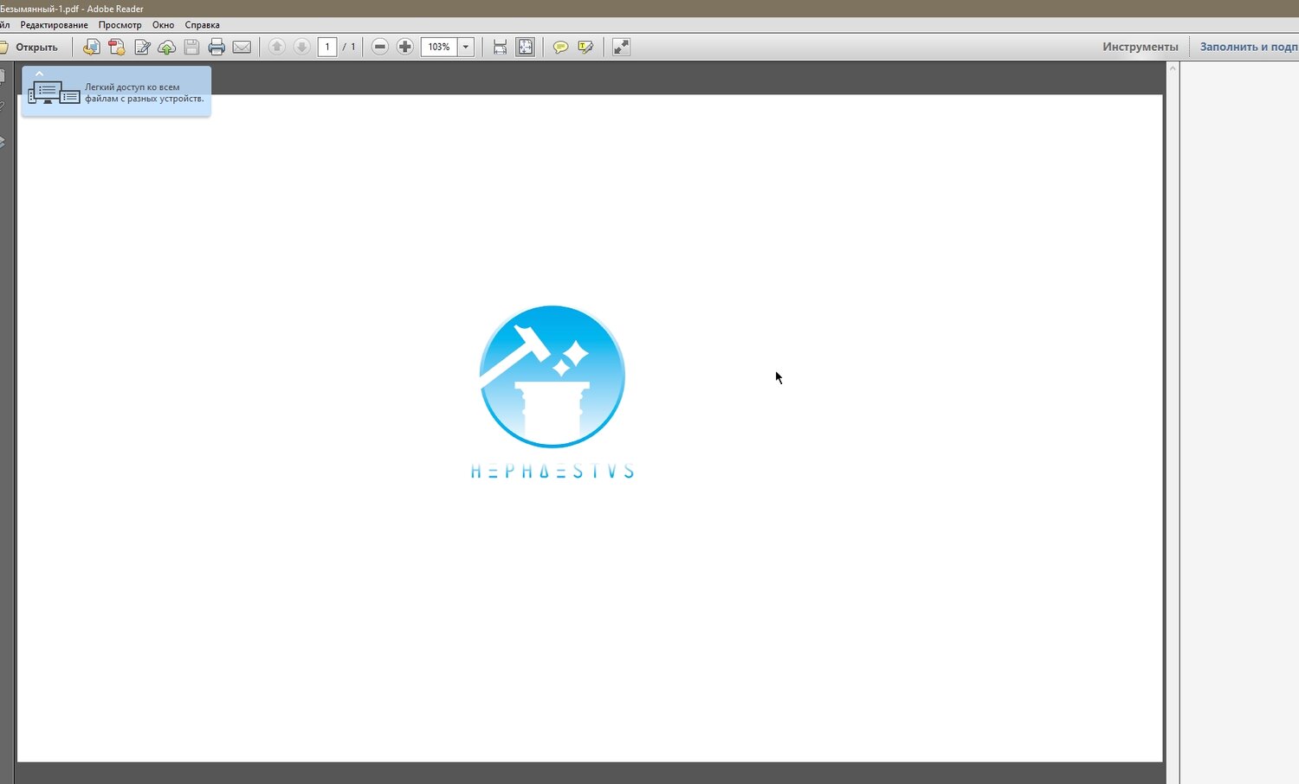This screenshot has height=784, width=1299.
Task: Open the Просмотр menu
Action: [x=120, y=25]
